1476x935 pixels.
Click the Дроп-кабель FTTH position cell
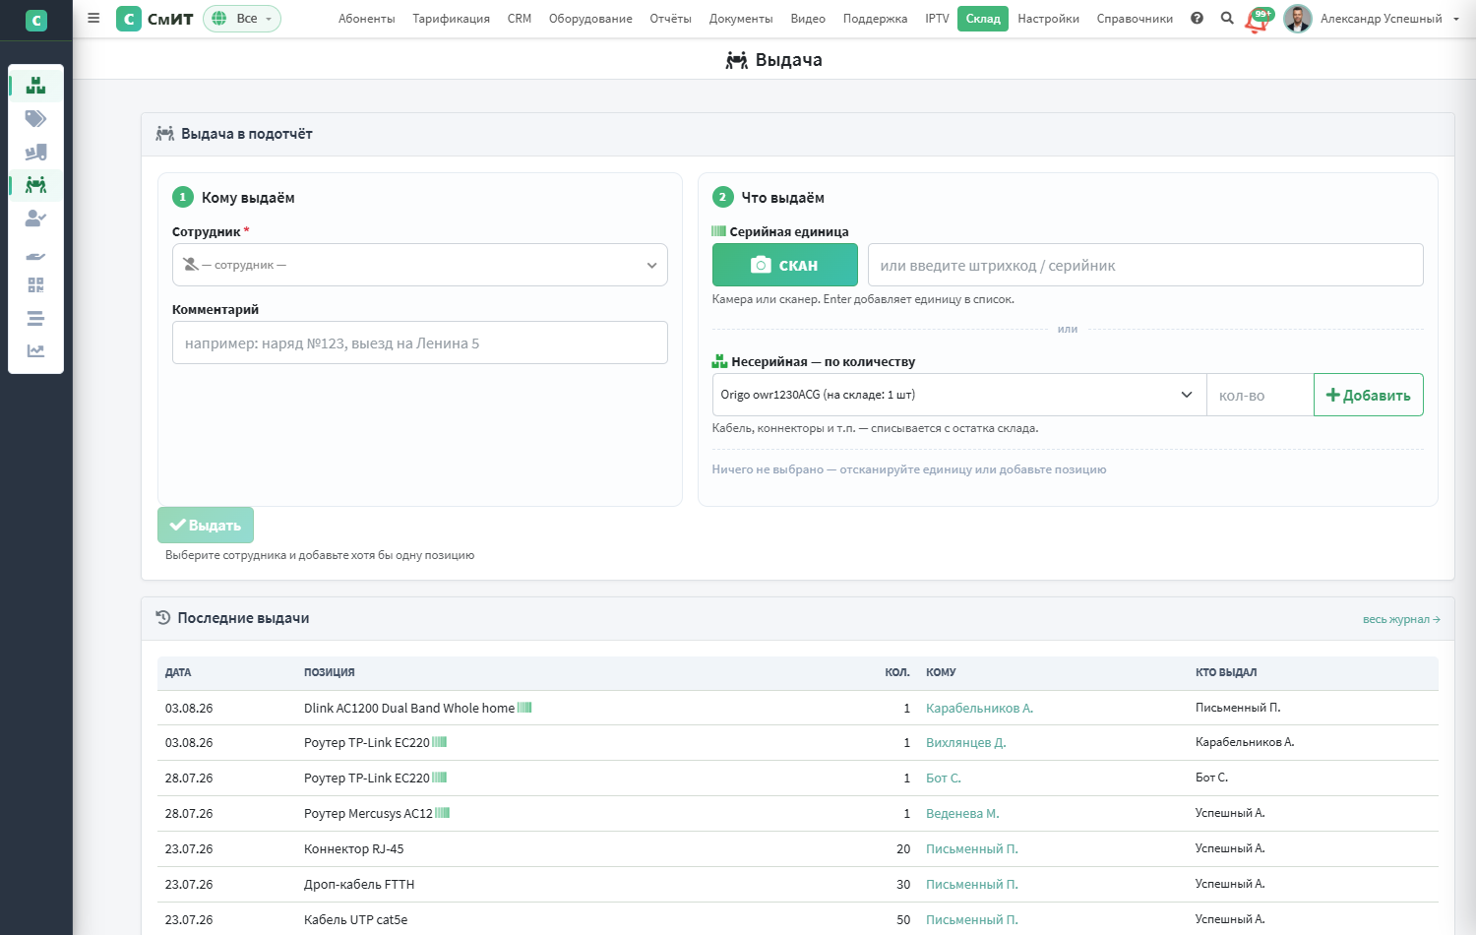359,884
